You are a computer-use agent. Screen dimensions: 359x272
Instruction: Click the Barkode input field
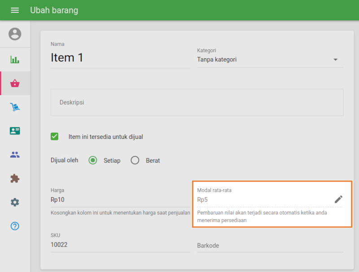pos(269,246)
